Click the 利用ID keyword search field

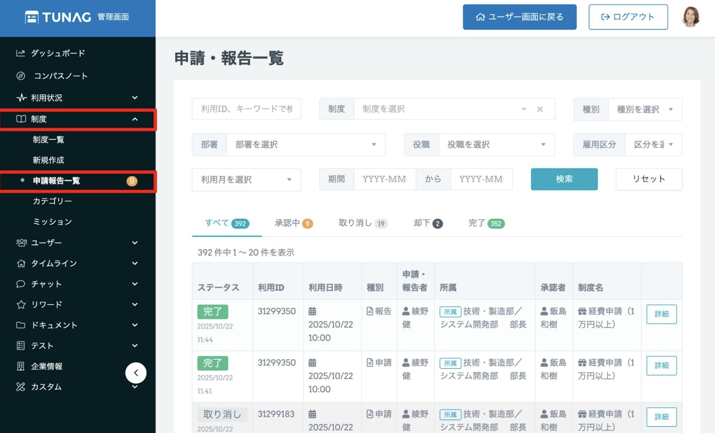point(246,109)
